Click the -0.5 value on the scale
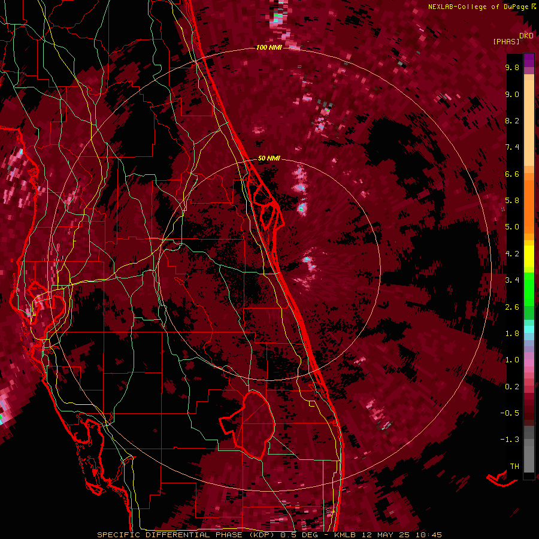The width and height of the screenshot is (539, 539). tap(510, 413)
